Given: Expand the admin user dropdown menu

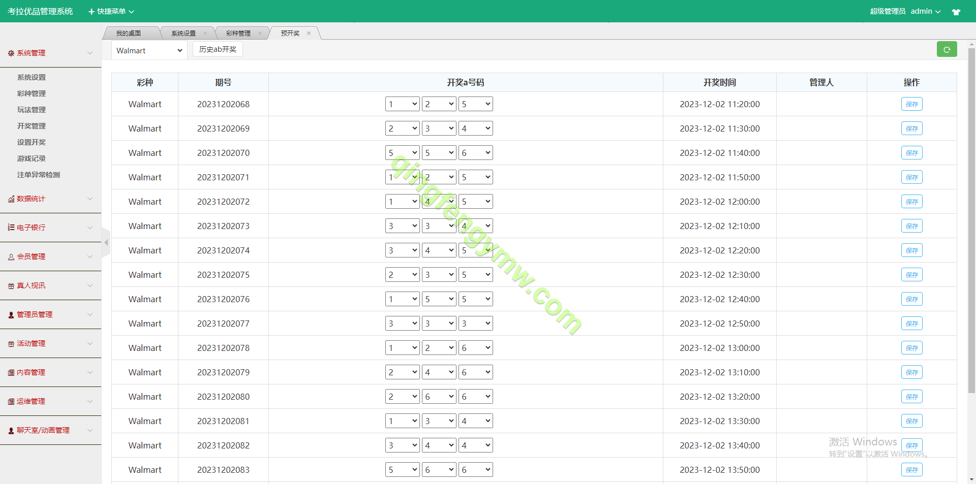Looking at the screenshot, I should (925, 11).
